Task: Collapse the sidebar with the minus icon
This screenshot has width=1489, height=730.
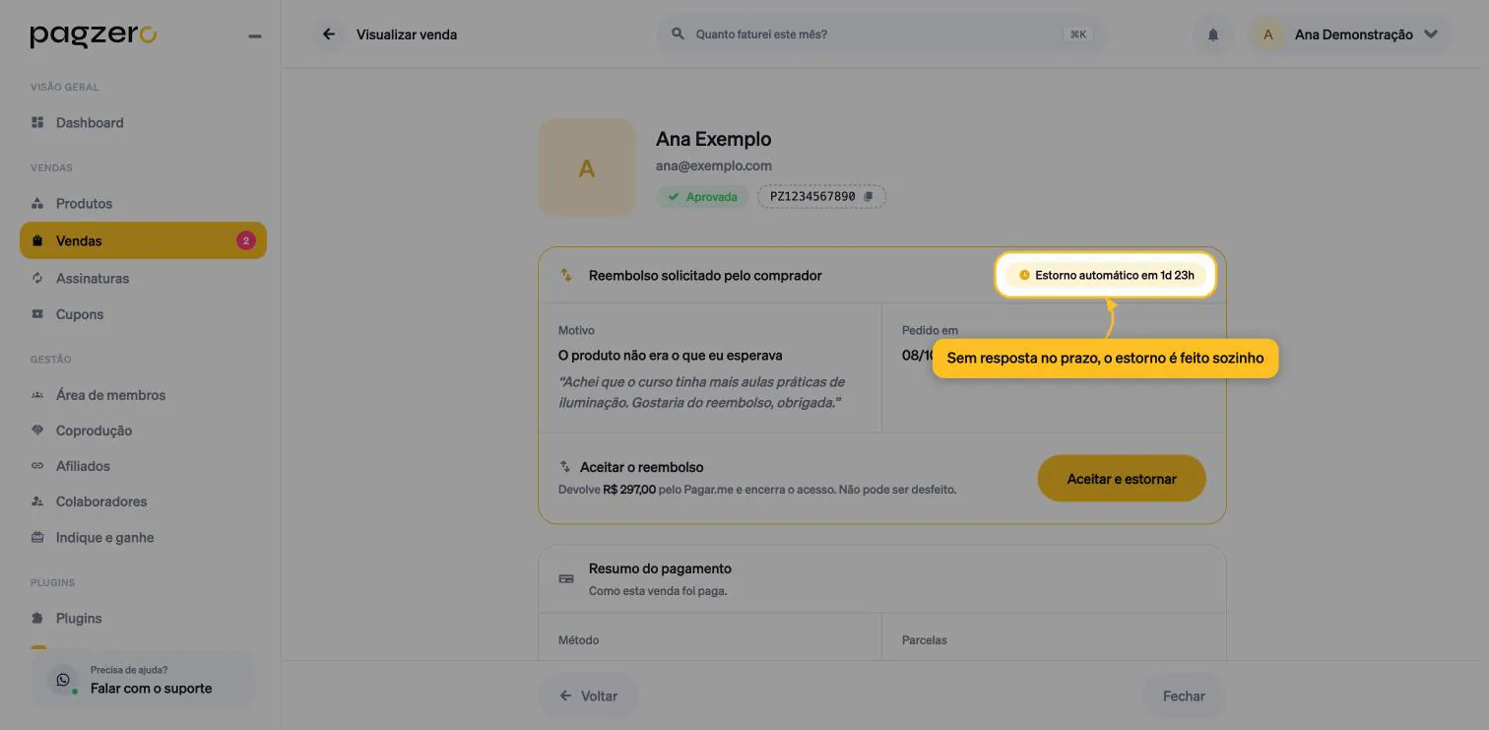Action: 255,36
